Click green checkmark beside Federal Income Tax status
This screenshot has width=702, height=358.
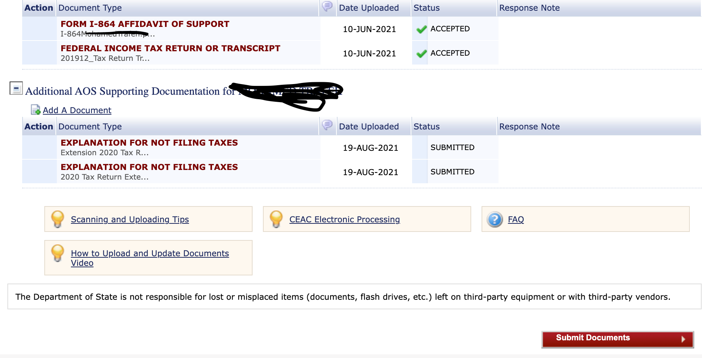tap(421, 53)
